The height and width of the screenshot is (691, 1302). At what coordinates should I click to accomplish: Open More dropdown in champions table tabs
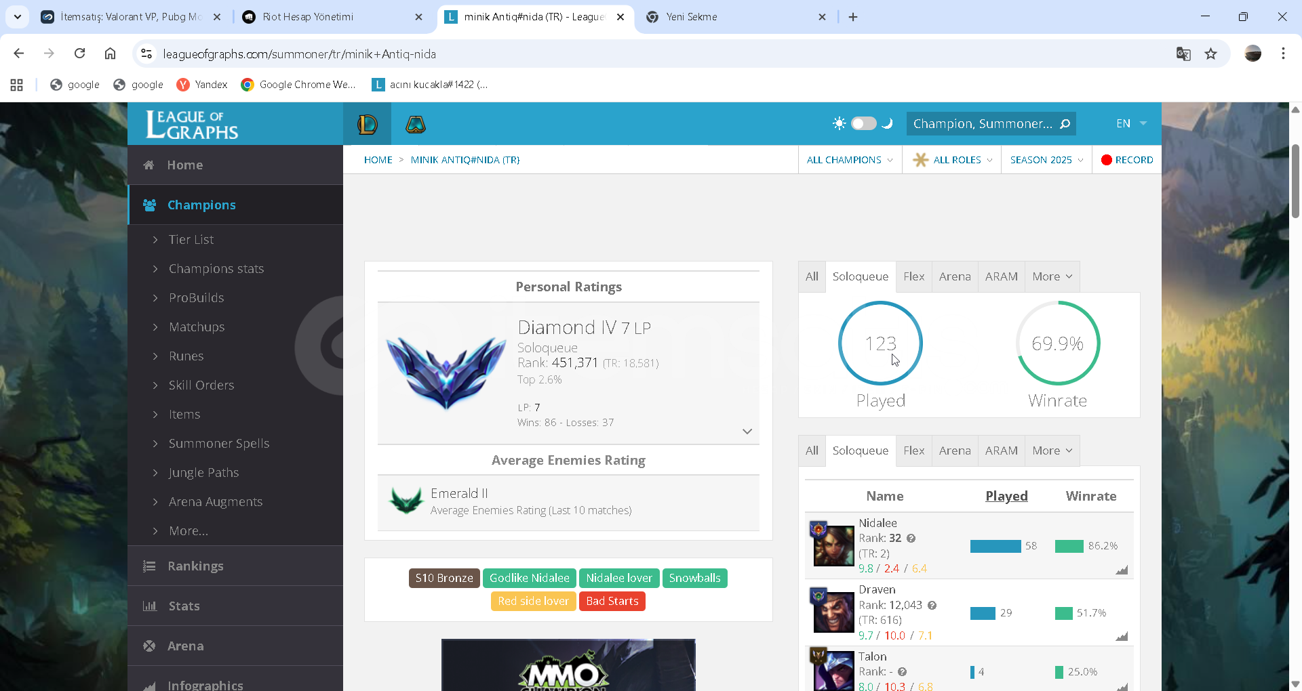click(x=1052, y=451)
